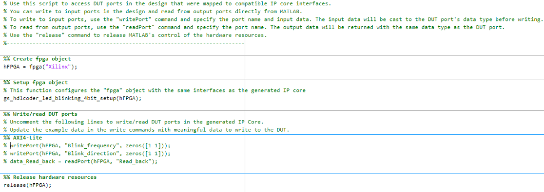Click the comment starting "Use this script to access DUT ports"

coord(167,4)
